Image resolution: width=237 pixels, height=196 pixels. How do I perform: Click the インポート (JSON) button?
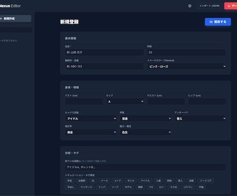209,6
